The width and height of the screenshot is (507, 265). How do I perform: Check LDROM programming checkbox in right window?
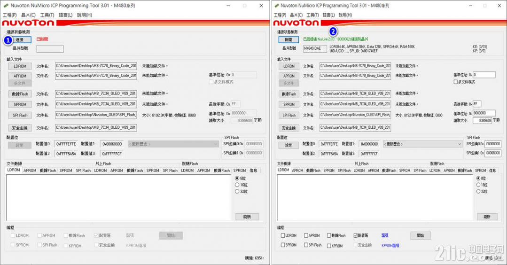(x=283, y=235)
